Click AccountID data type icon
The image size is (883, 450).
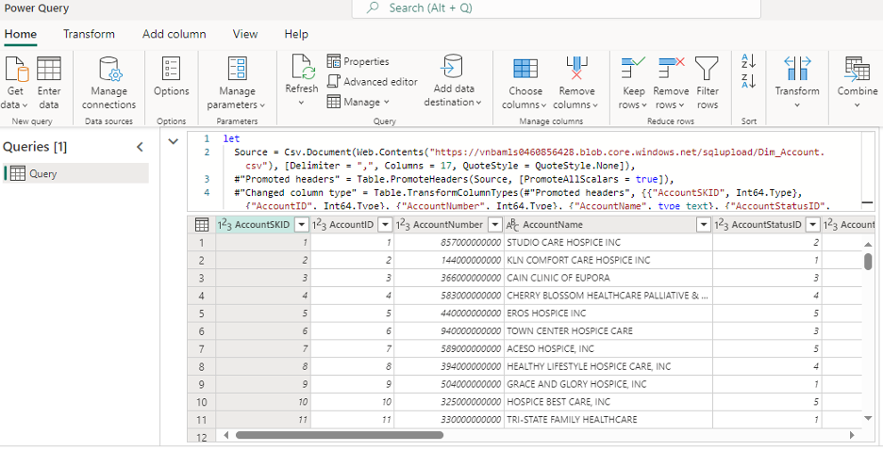pyautogui.click(x=319, y=225)
